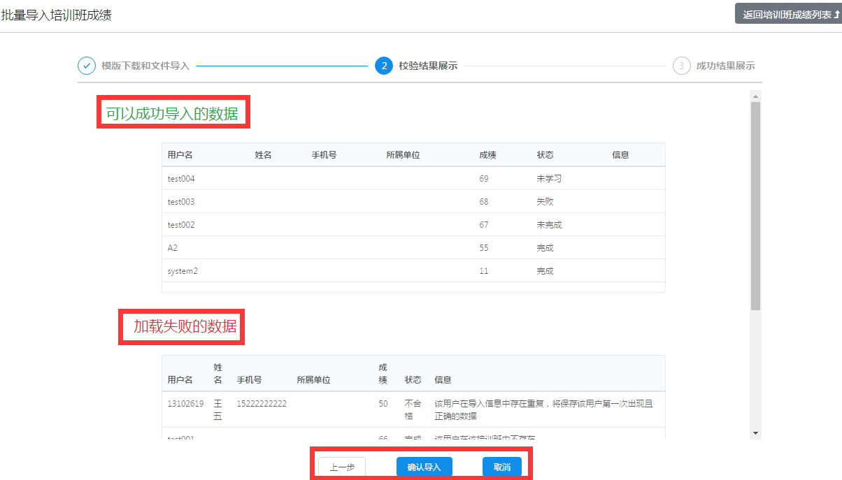Cancel import using 取消 button
The height and width of the screenshot is (480, 842).
[x=501, y=467]
